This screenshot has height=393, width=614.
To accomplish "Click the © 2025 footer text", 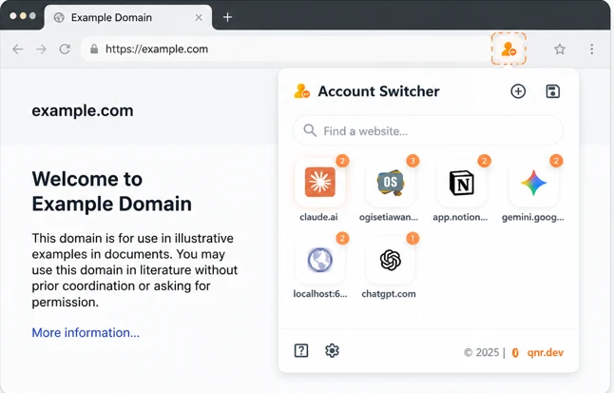I will coord(481,352).
